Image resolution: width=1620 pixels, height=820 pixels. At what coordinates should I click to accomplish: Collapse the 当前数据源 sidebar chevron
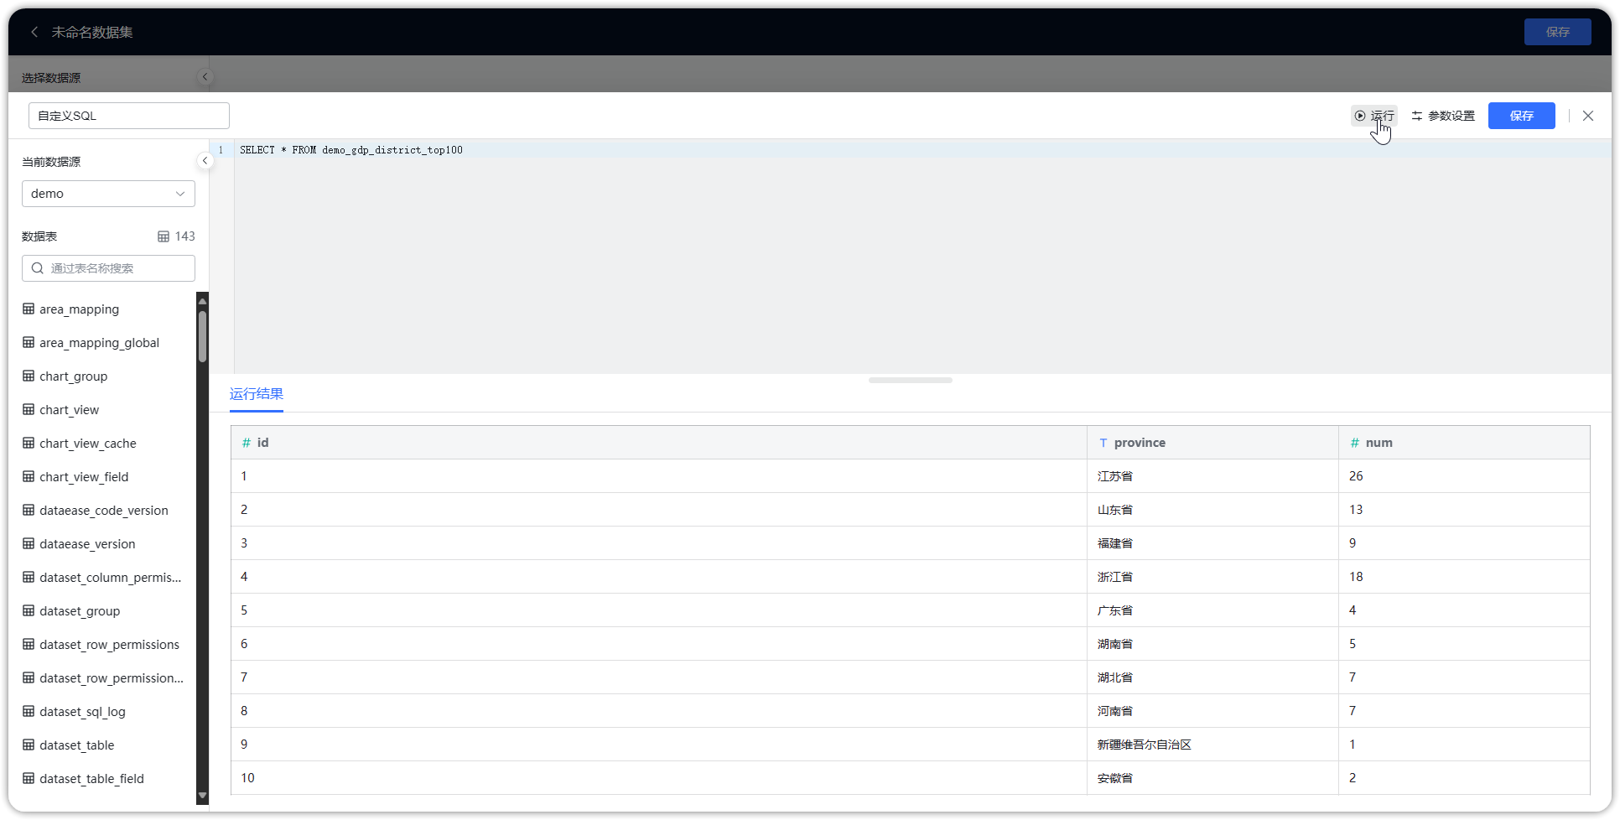click(x=205, y=160)
